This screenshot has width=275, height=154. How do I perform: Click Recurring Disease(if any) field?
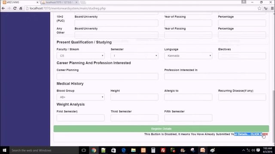click(242, 97)
